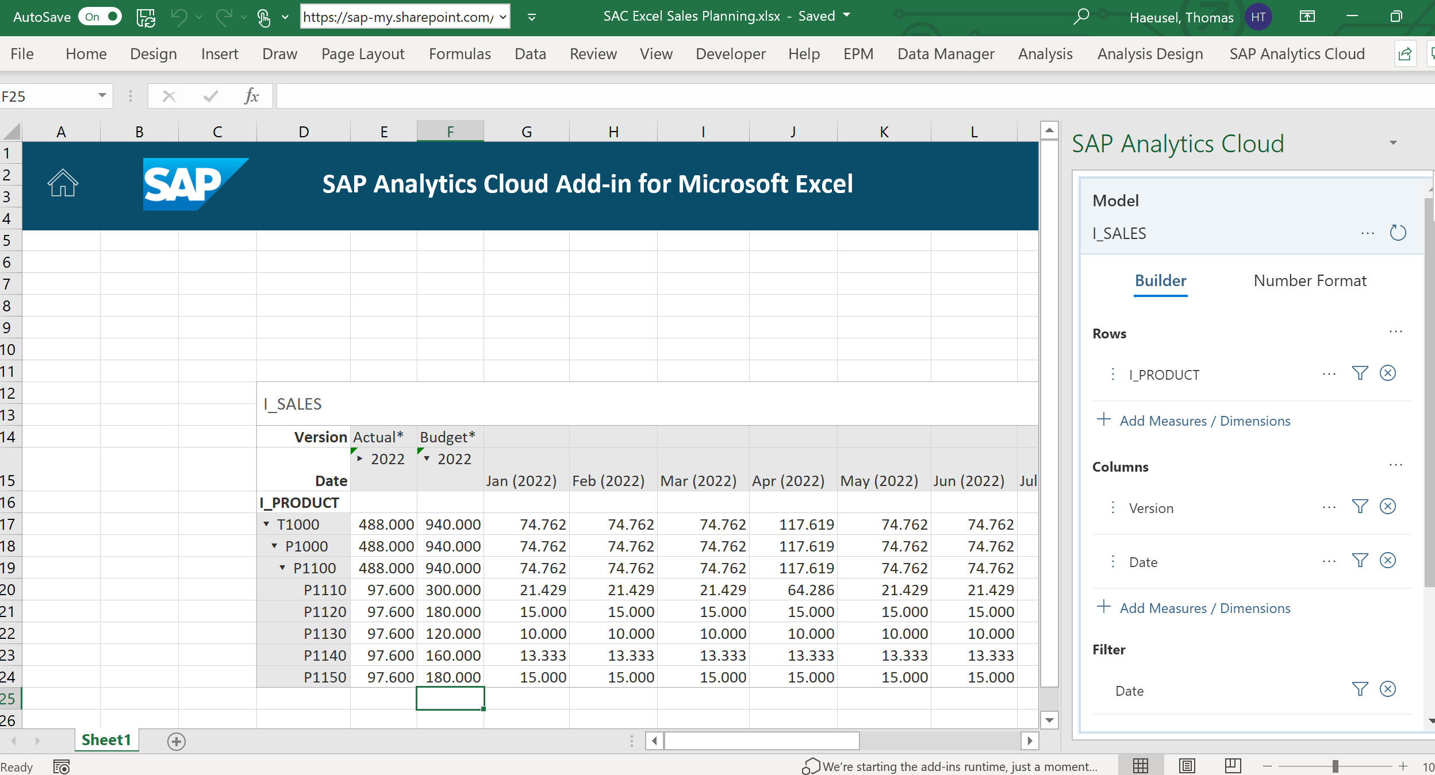This screenshot has width=1435, height=775.
Task: Click the Save icon in title bar
Action: point(145,17)
